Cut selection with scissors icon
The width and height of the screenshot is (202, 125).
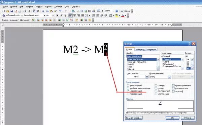(43, 11)
